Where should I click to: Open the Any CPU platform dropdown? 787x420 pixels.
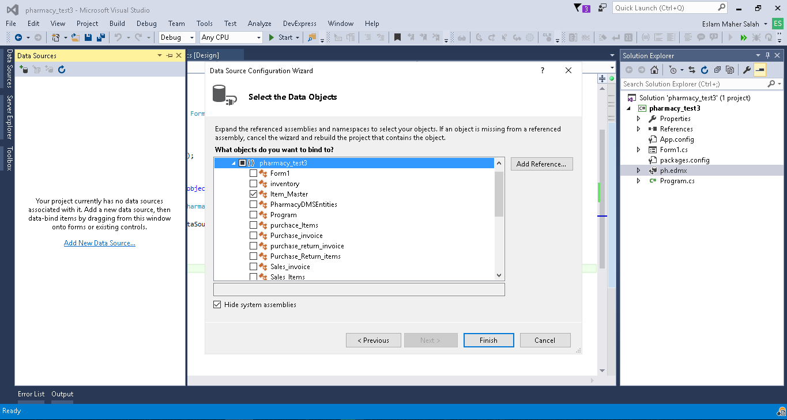[231, 37]
